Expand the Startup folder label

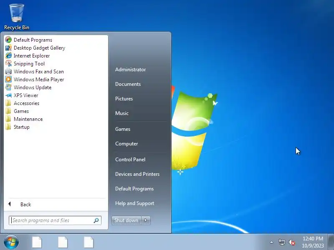22,127
